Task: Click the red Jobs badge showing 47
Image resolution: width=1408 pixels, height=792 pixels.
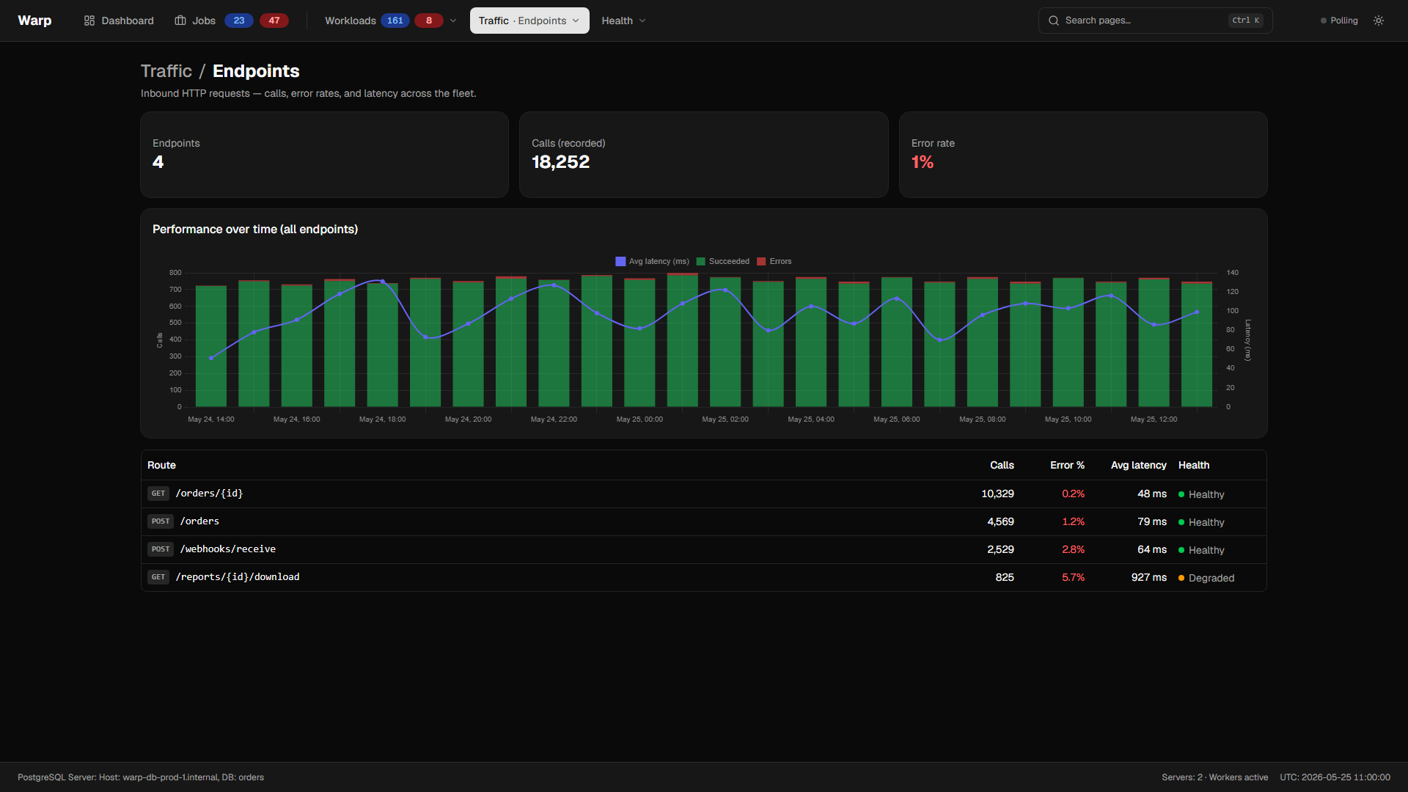Action: (x=274, y=21)
